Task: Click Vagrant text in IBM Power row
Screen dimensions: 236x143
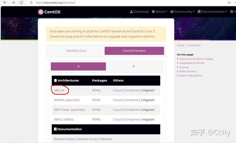Action: point(148,110)
